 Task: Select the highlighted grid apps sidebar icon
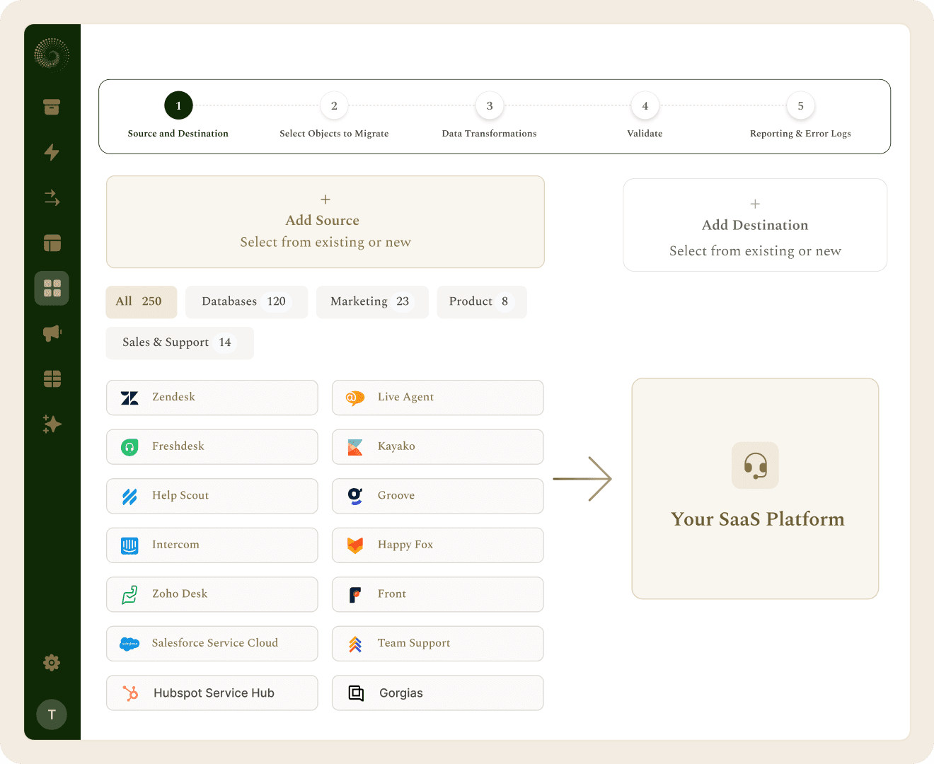(x=52, y=288)
